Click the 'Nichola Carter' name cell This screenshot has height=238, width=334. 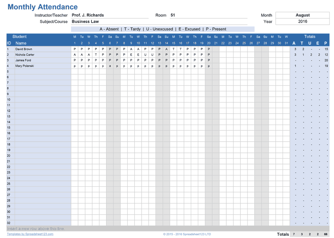(x=25, y=55)
